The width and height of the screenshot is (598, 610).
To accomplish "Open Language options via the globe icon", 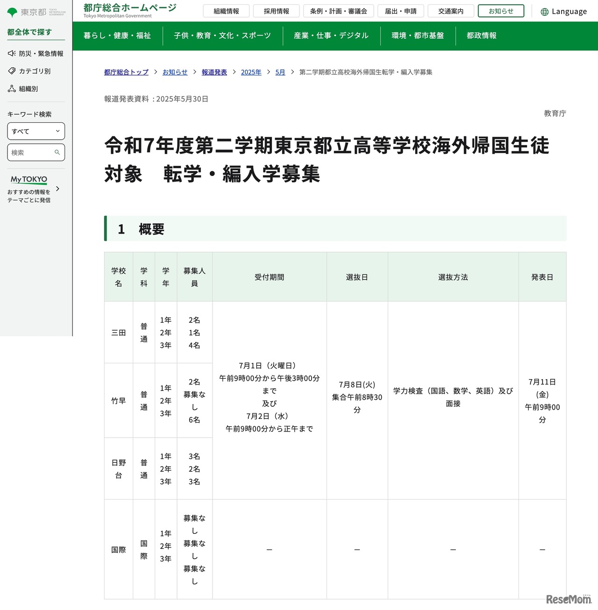I will (x=544, y=11).
